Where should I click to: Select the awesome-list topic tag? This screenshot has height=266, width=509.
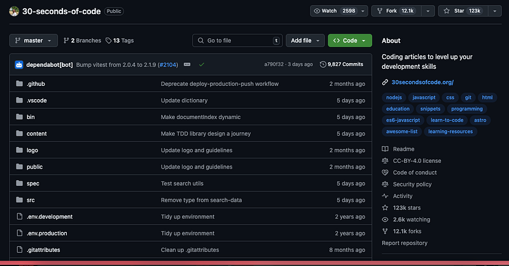tap(402, 132)
